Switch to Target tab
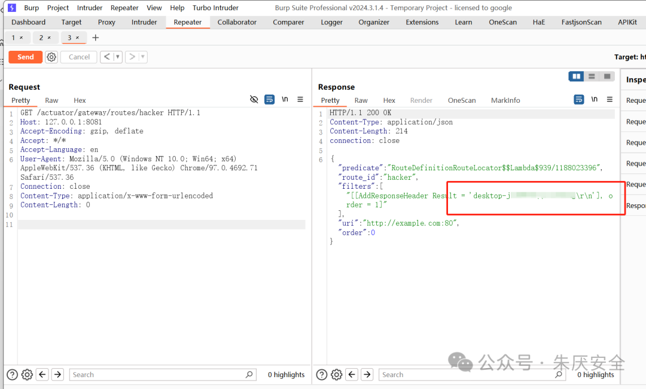646x389 pixels. click(x=71, y=22)
